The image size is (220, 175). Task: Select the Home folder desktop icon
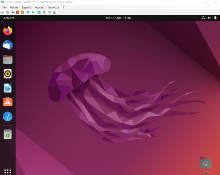pos(206,163)
